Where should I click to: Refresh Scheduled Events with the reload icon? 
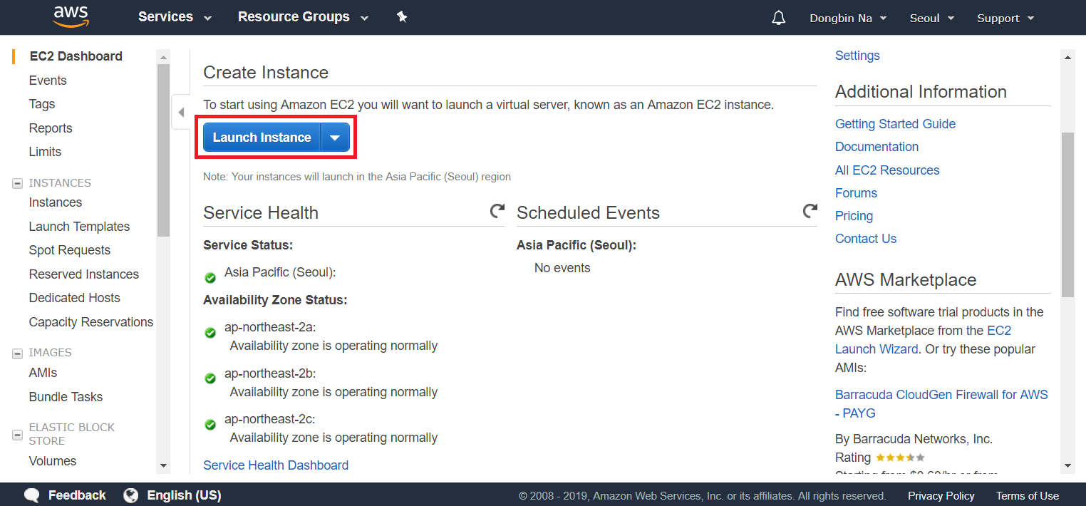[810, 211]
